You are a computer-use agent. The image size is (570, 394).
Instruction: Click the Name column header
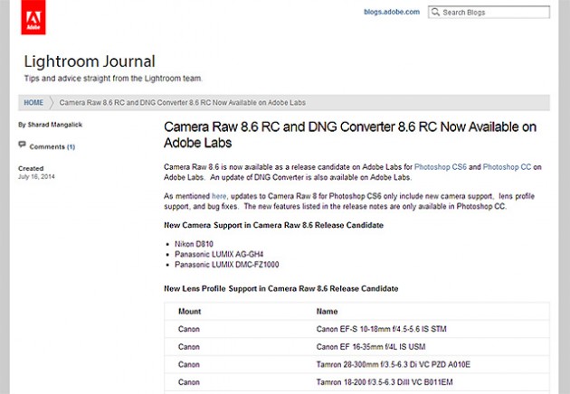[x=327, y=311]
